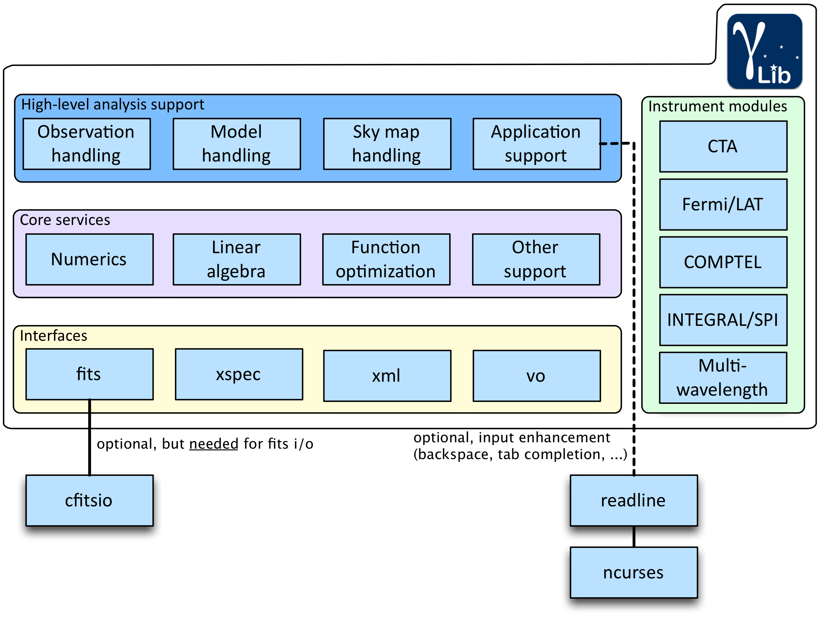The width and height of the screenshot is (818, 619).
Task: Click the xspec interface box
Action: (x=239, y=374)
